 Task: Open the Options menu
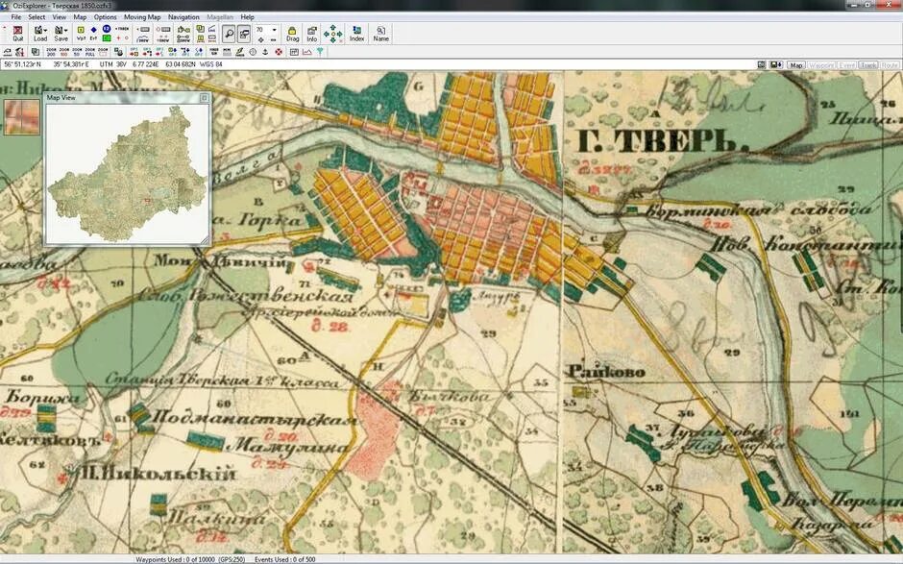[x=106, y=17]
